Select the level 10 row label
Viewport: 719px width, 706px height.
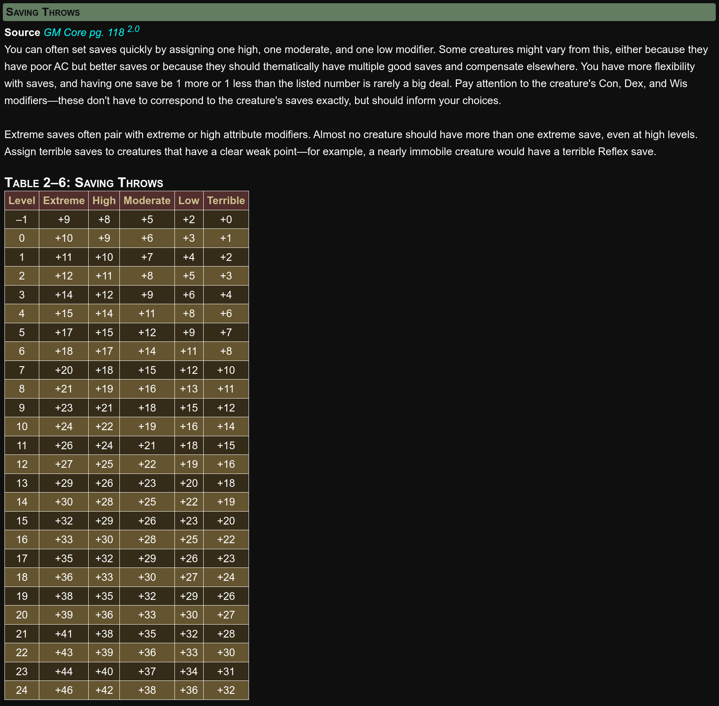(x=22, y=427)
